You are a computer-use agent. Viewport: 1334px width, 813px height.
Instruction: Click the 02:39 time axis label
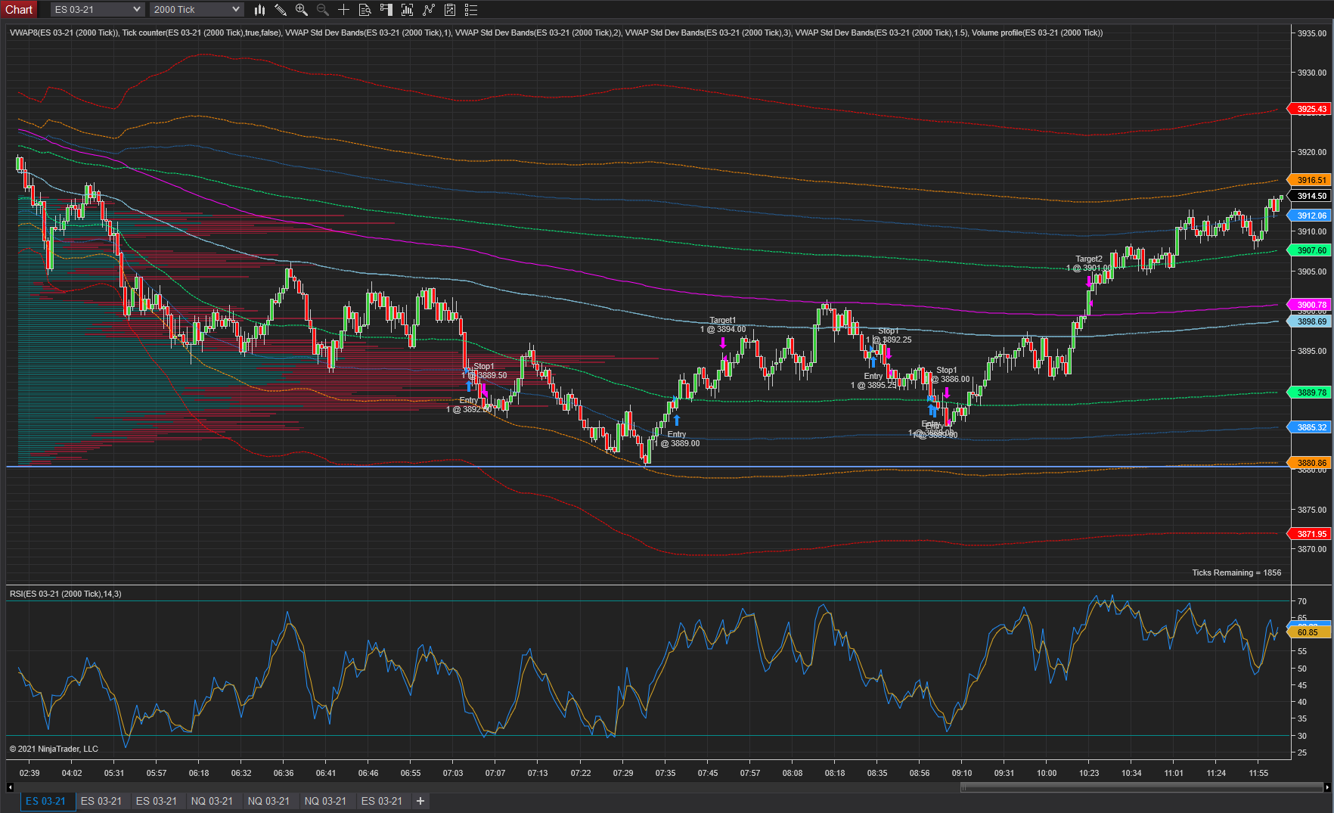(x=29, y=773)
